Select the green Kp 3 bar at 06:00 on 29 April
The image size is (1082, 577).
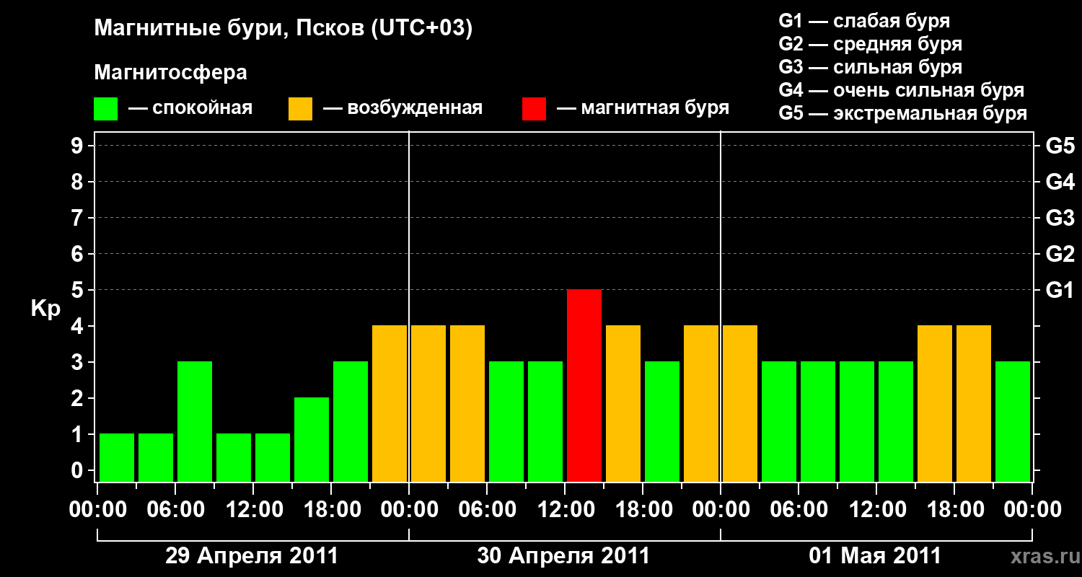pos(195,421)
